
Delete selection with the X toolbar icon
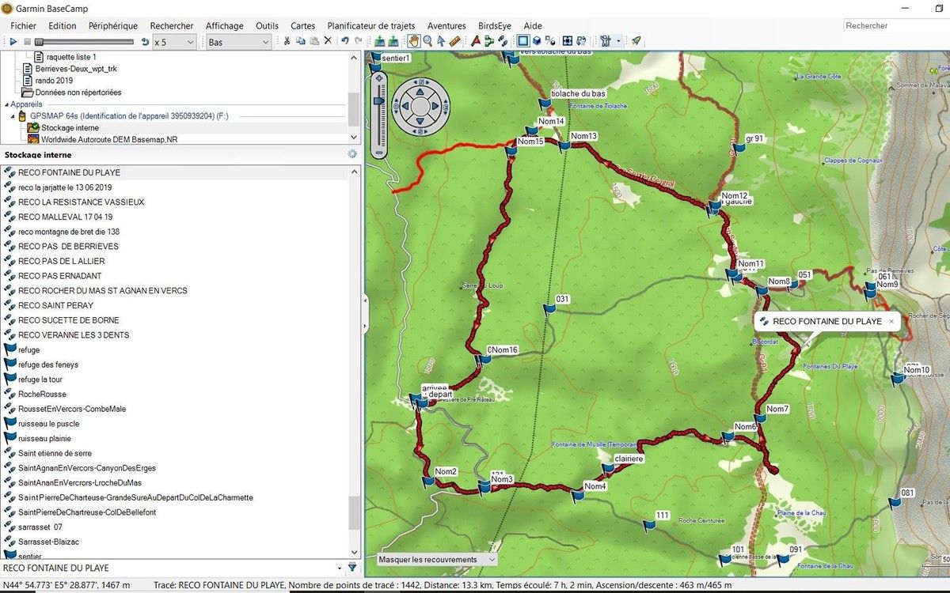[328, 42]
